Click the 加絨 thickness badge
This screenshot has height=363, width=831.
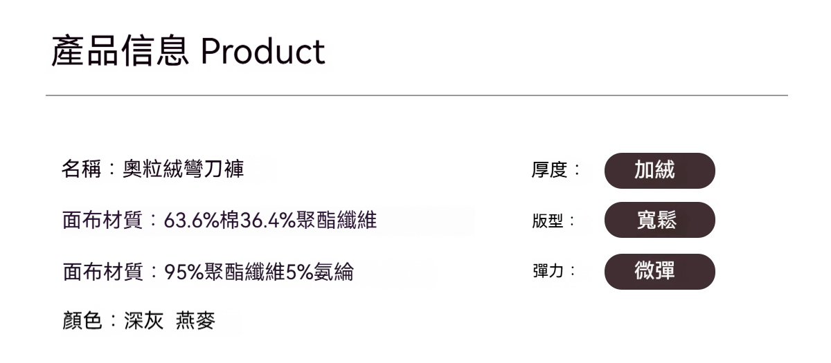click(659, 171)
